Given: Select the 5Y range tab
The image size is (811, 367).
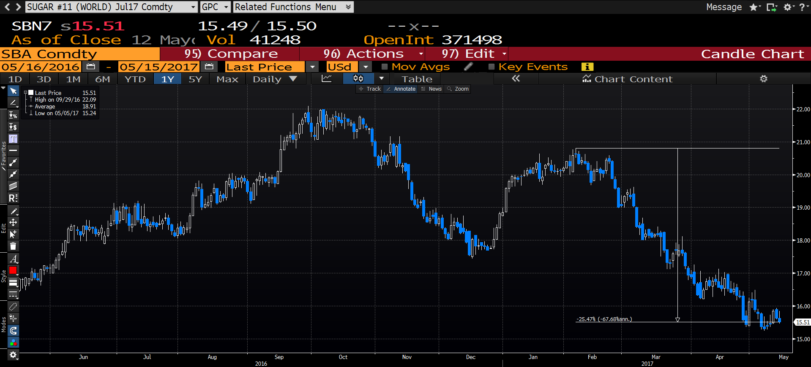Looking at the screenshot, I should (x=195, y=79).
